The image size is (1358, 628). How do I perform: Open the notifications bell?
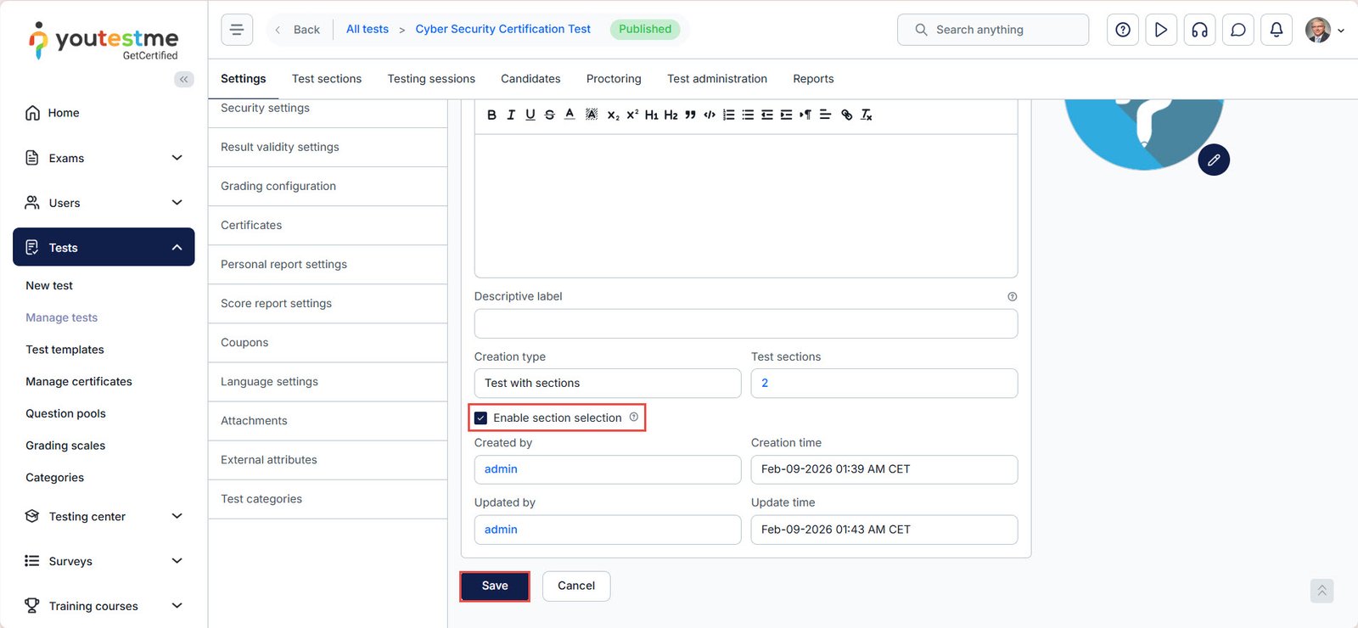(1276, 30)
